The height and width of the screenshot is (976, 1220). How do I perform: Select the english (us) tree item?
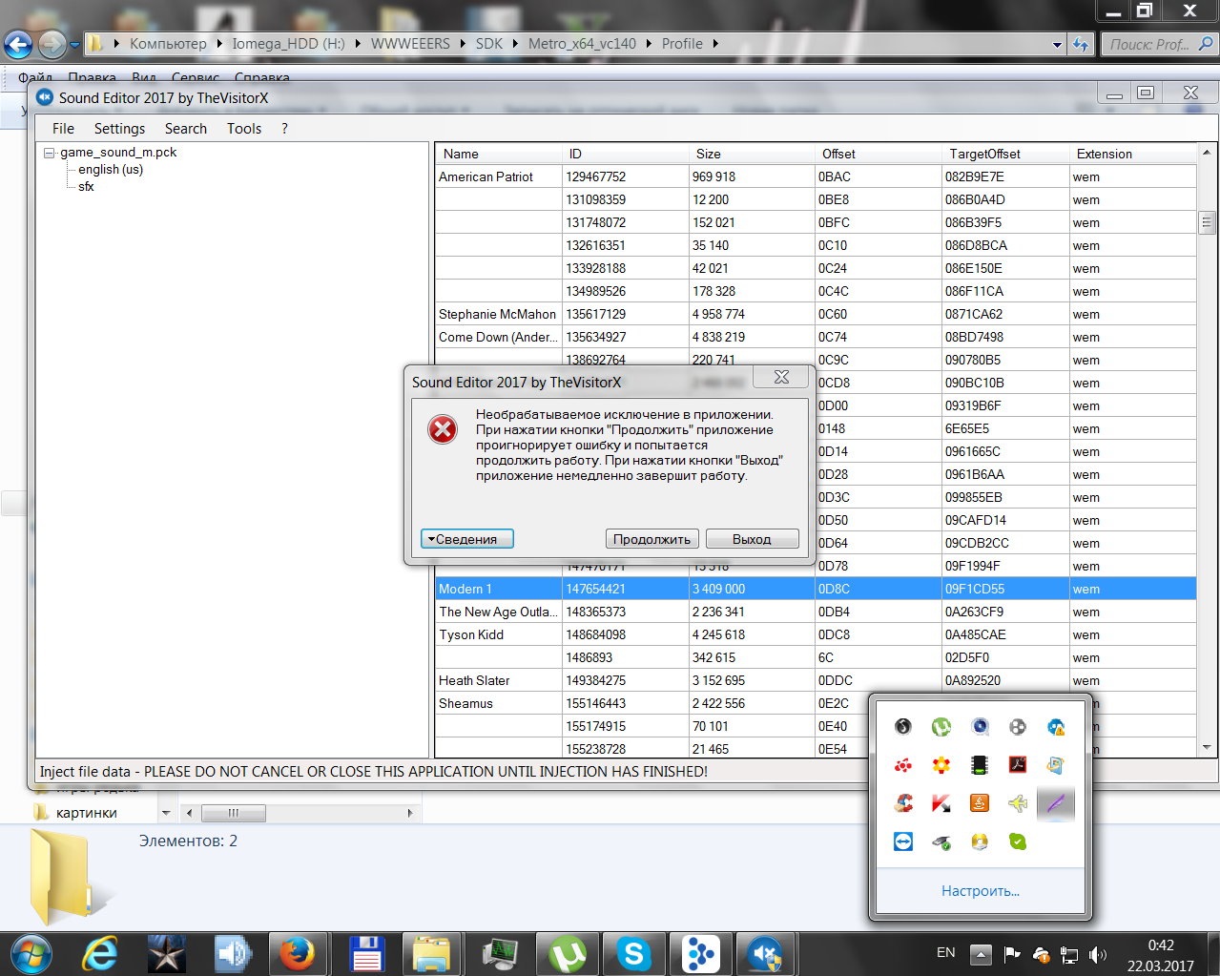click(111, 170)
